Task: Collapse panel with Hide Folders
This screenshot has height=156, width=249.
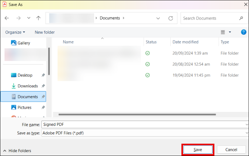Action: pos(17,150)
